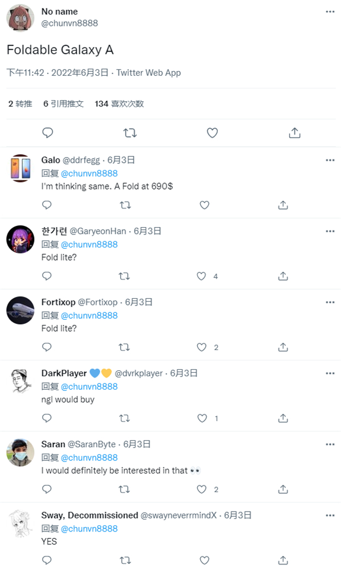The height and width of the screenshot is (569, 341).
Task: Share Galo's reply
Action: tap(282, 205)
